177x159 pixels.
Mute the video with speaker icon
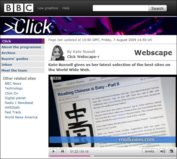tap(163, 151)
